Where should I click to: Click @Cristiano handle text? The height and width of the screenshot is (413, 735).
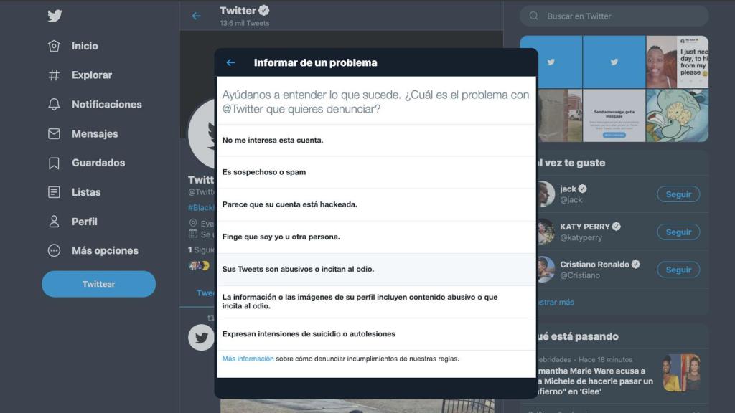[580, 275]
